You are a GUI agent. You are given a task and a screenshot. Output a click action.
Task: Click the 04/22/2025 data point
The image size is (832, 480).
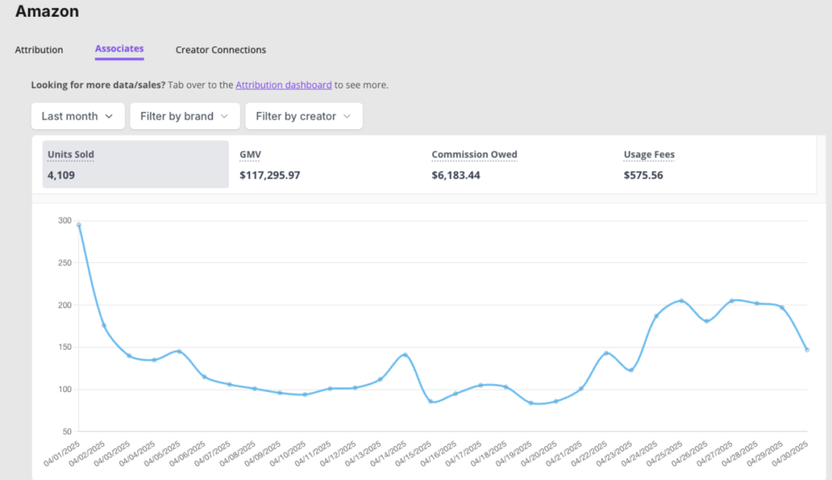[x=606, y=353]
